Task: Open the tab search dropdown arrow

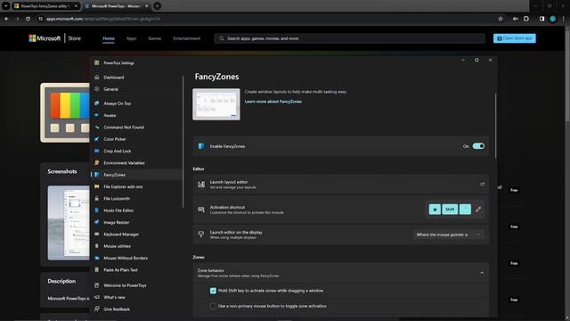Action: [6, 6]
